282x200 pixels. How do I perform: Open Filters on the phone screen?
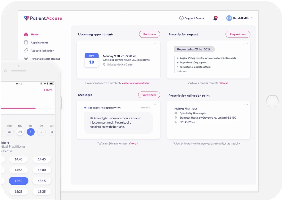[48, 90]
